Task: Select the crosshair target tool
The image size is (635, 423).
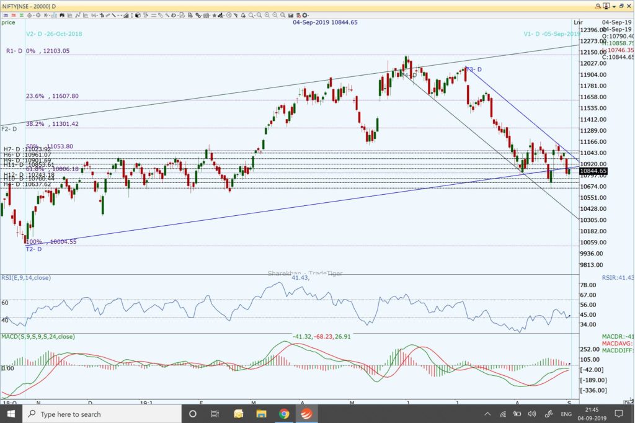Action: pyautogui.click(x=38, y=16)
